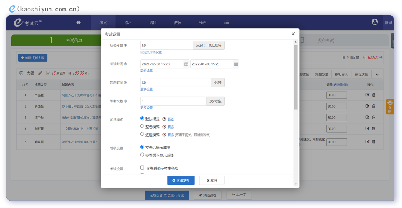Click edit icon for question row 1
Viewport: 402px width, 208px height.
(x=367, y=95)
